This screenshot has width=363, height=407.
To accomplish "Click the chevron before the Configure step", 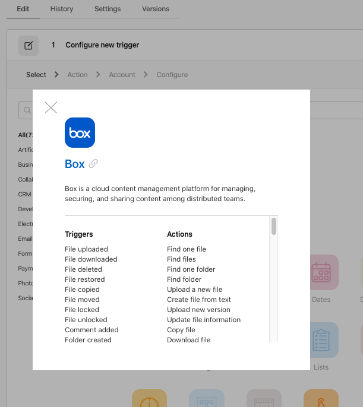I will click(x=146, y=75).
